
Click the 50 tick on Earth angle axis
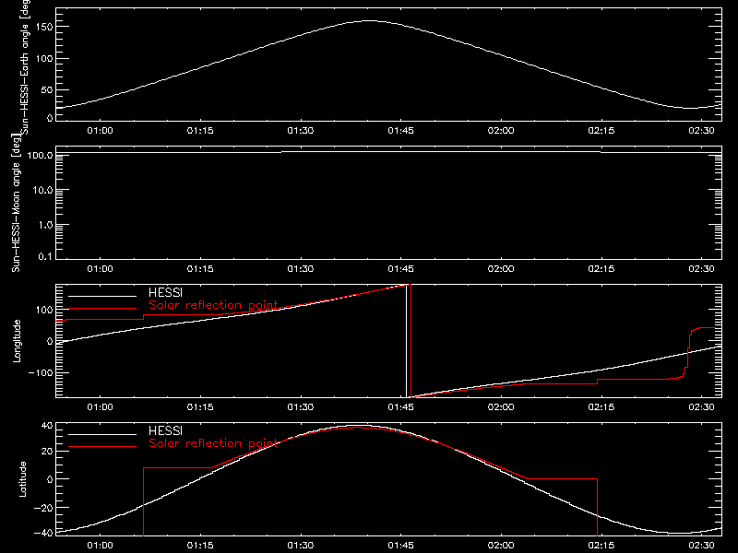click(47, 89)
